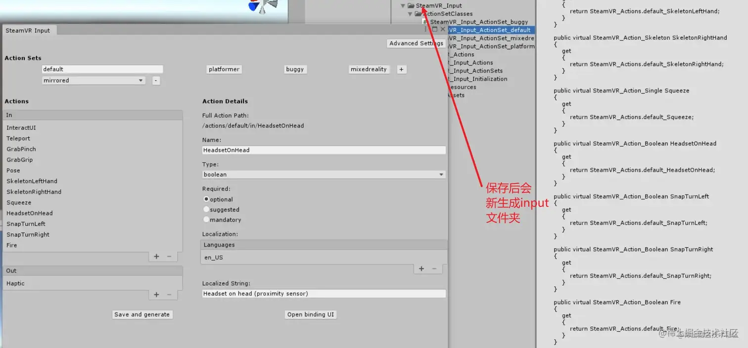The width and height of the screenshot is (748, 348).
Task: Open the boolean Type dropdown
Action: pyautogui.click(x=324, y=174)
